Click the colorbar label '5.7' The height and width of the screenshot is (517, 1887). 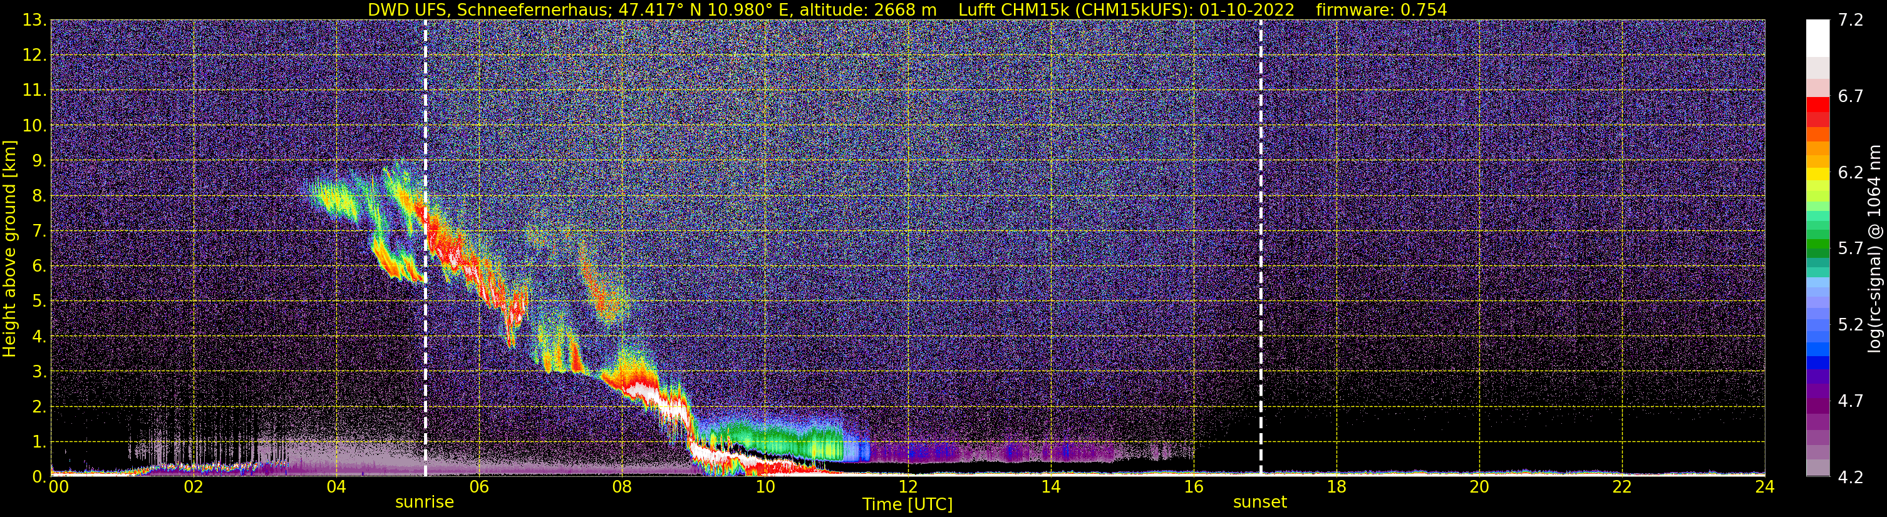coord(1851,249)
